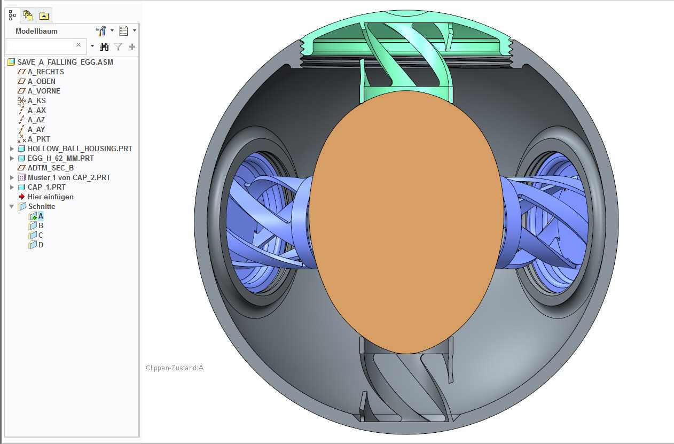Select Muster 1 von CAP_2.PRT
Image resolution: width=674 pixels, height=444 pixels.
69,177
